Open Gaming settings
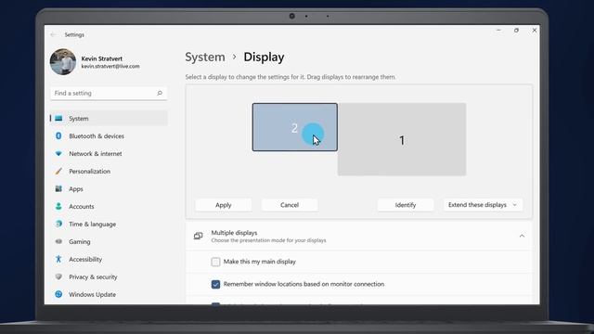 (109, 241)
